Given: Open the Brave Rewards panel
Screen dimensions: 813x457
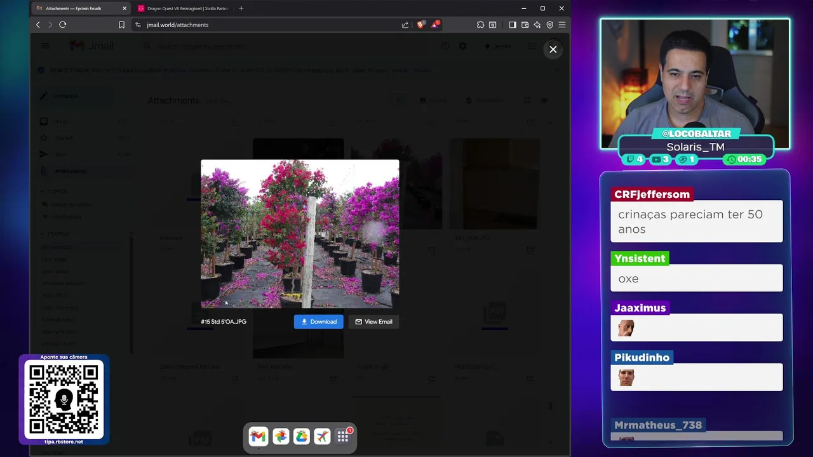Looking at the screenshot, I should coord(435,25).
